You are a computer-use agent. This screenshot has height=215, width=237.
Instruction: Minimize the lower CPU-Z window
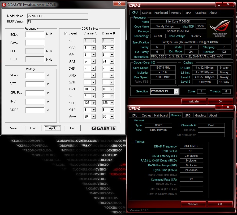click(219, 107)
